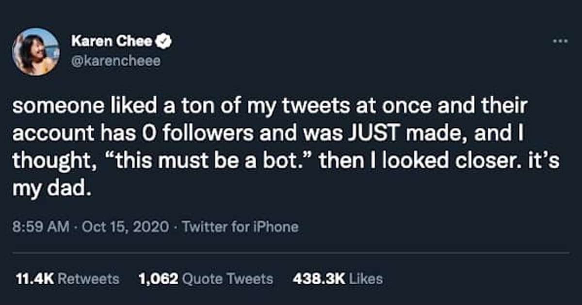Click the verified checkmark badge
This screenshot has height=305, width=582.
[164, 42]
